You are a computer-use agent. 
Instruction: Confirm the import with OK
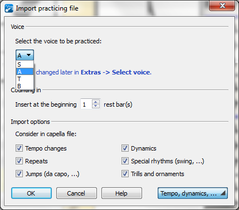point(31,193)
